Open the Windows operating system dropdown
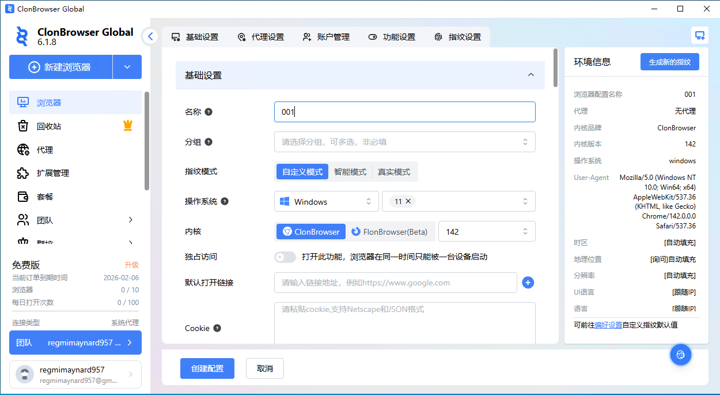The height and width of the screenshot is (395, 720). 326,202
